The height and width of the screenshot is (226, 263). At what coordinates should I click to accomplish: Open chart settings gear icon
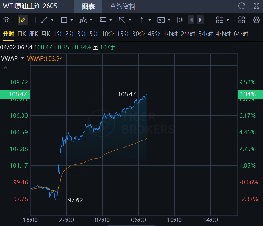point(256,20)
